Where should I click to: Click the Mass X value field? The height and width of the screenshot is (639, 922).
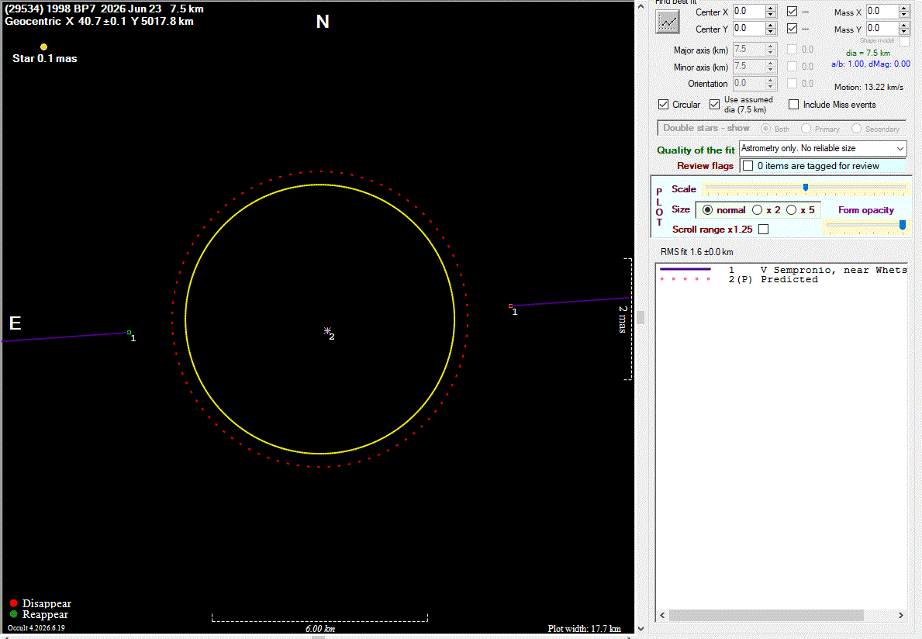(x=882, y=11)
